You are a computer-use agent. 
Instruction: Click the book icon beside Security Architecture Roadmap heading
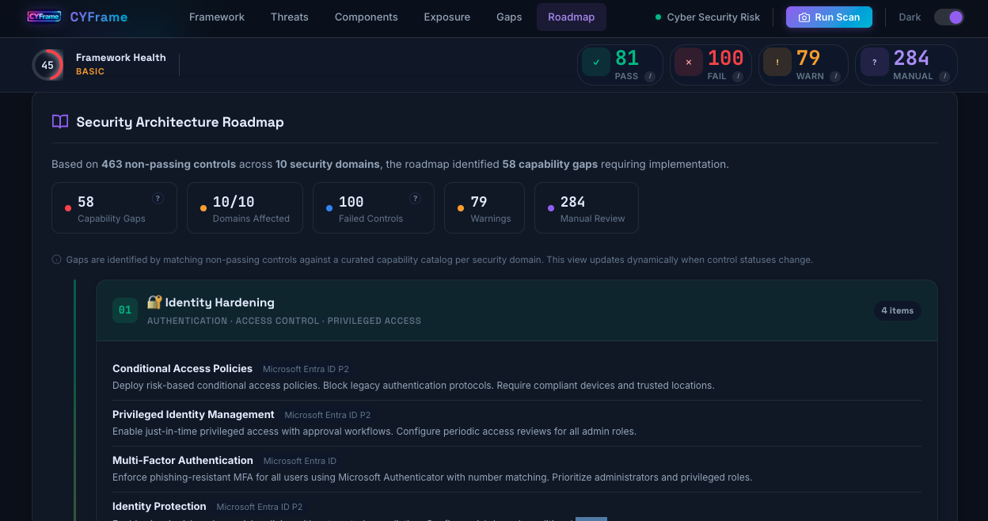pos(59,121)
